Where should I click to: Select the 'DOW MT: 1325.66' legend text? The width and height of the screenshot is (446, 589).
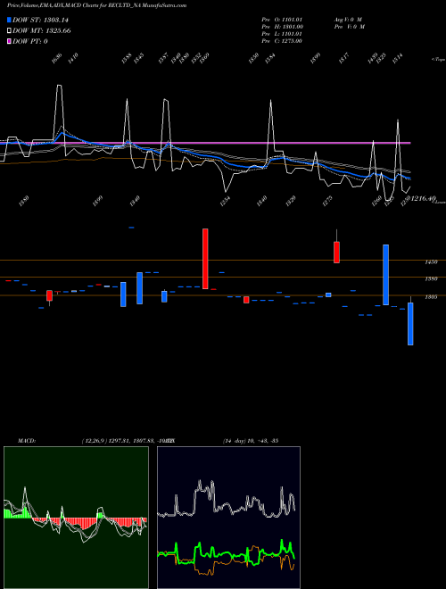(x=42, y=30)
